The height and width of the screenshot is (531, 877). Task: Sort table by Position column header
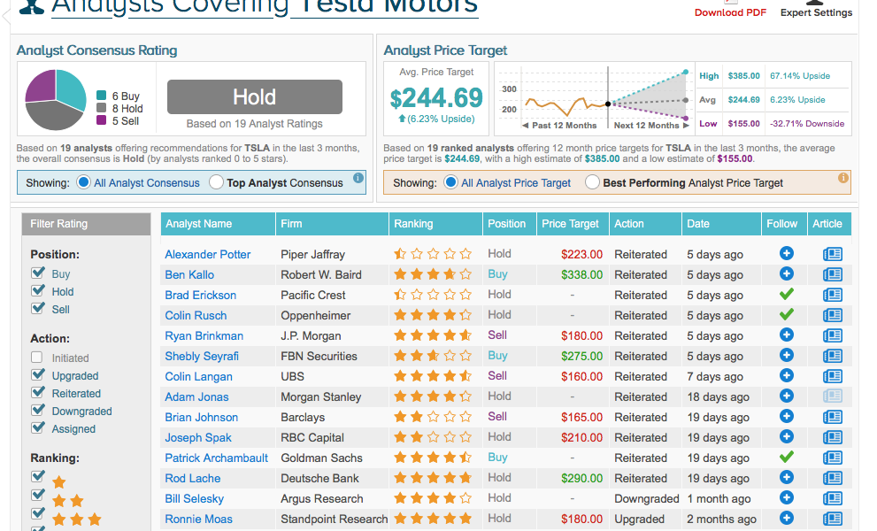tap(509, 224)
